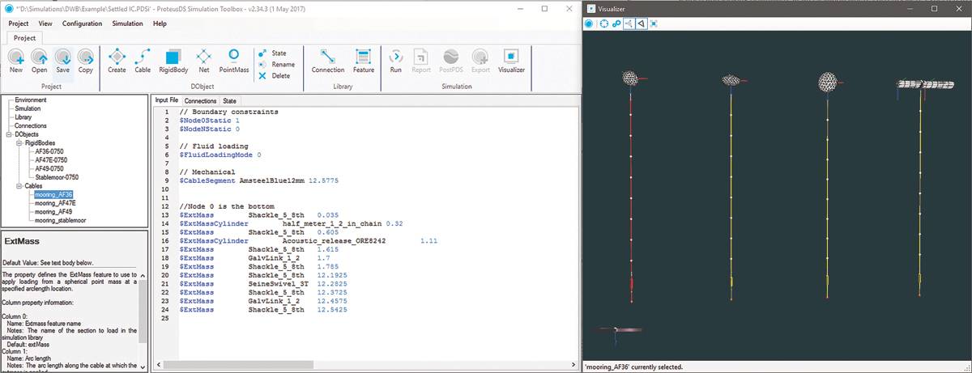Open the simulation Report
972x373 pixels.
(421, 61)
